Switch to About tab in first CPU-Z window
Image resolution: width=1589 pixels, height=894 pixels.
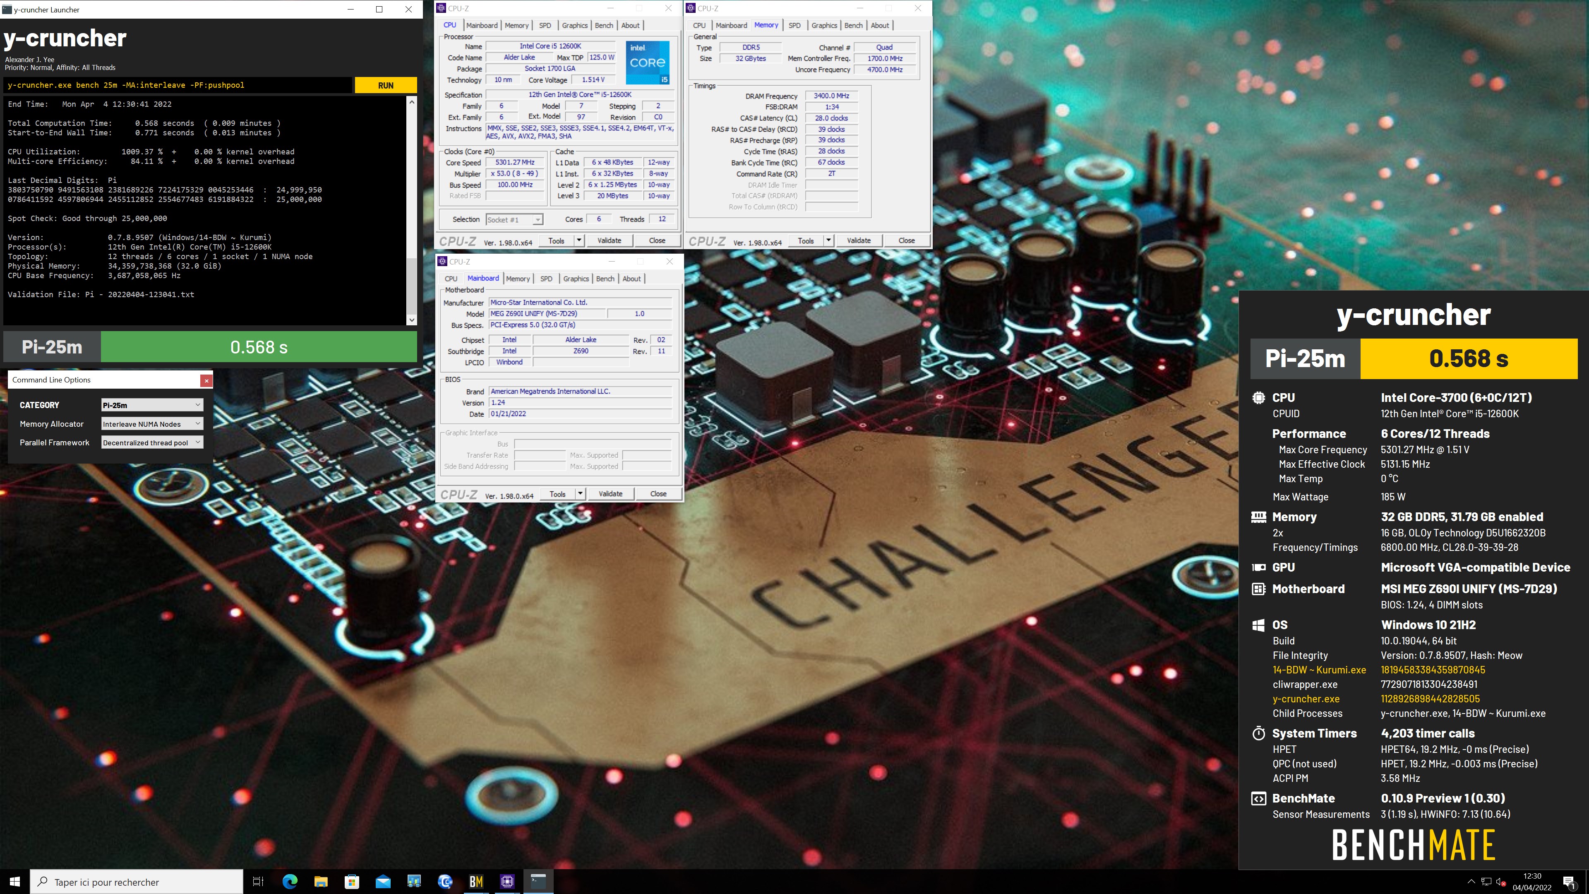pos(630,25)
